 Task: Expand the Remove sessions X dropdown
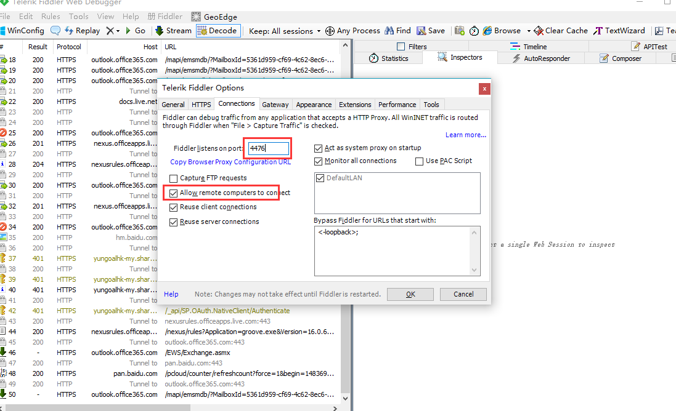coord(117,31)
